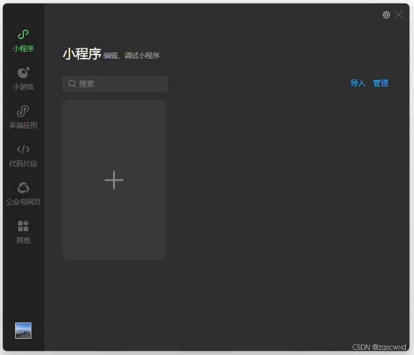Screen dimensions: 414x355
Task: Switch to 多端应用 multi-platform apps
Action: 23,117
